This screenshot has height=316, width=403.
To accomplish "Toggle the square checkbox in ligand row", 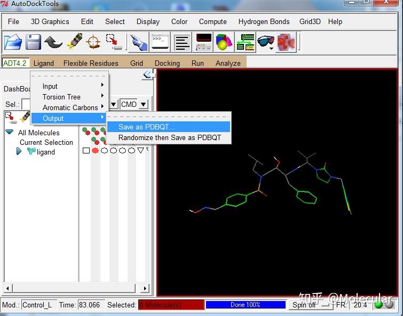I will tap(86, 151).
